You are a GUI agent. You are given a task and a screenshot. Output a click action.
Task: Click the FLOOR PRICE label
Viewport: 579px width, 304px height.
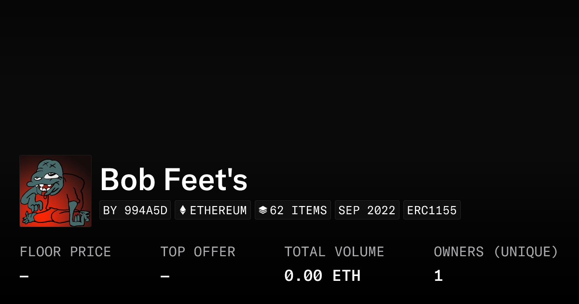click(x=65, y=252)
